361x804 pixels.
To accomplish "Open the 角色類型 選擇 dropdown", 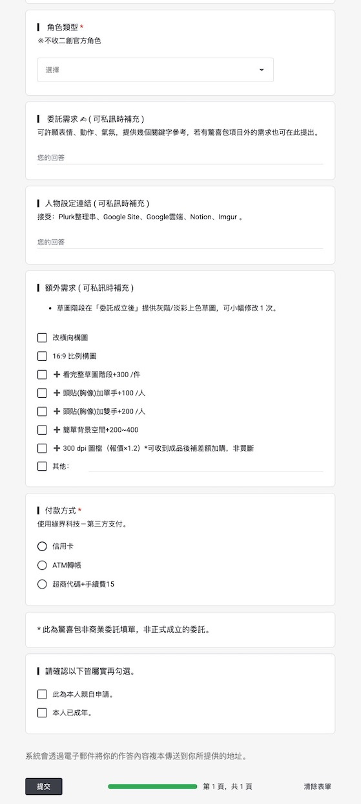I will [x=155, y=70].
